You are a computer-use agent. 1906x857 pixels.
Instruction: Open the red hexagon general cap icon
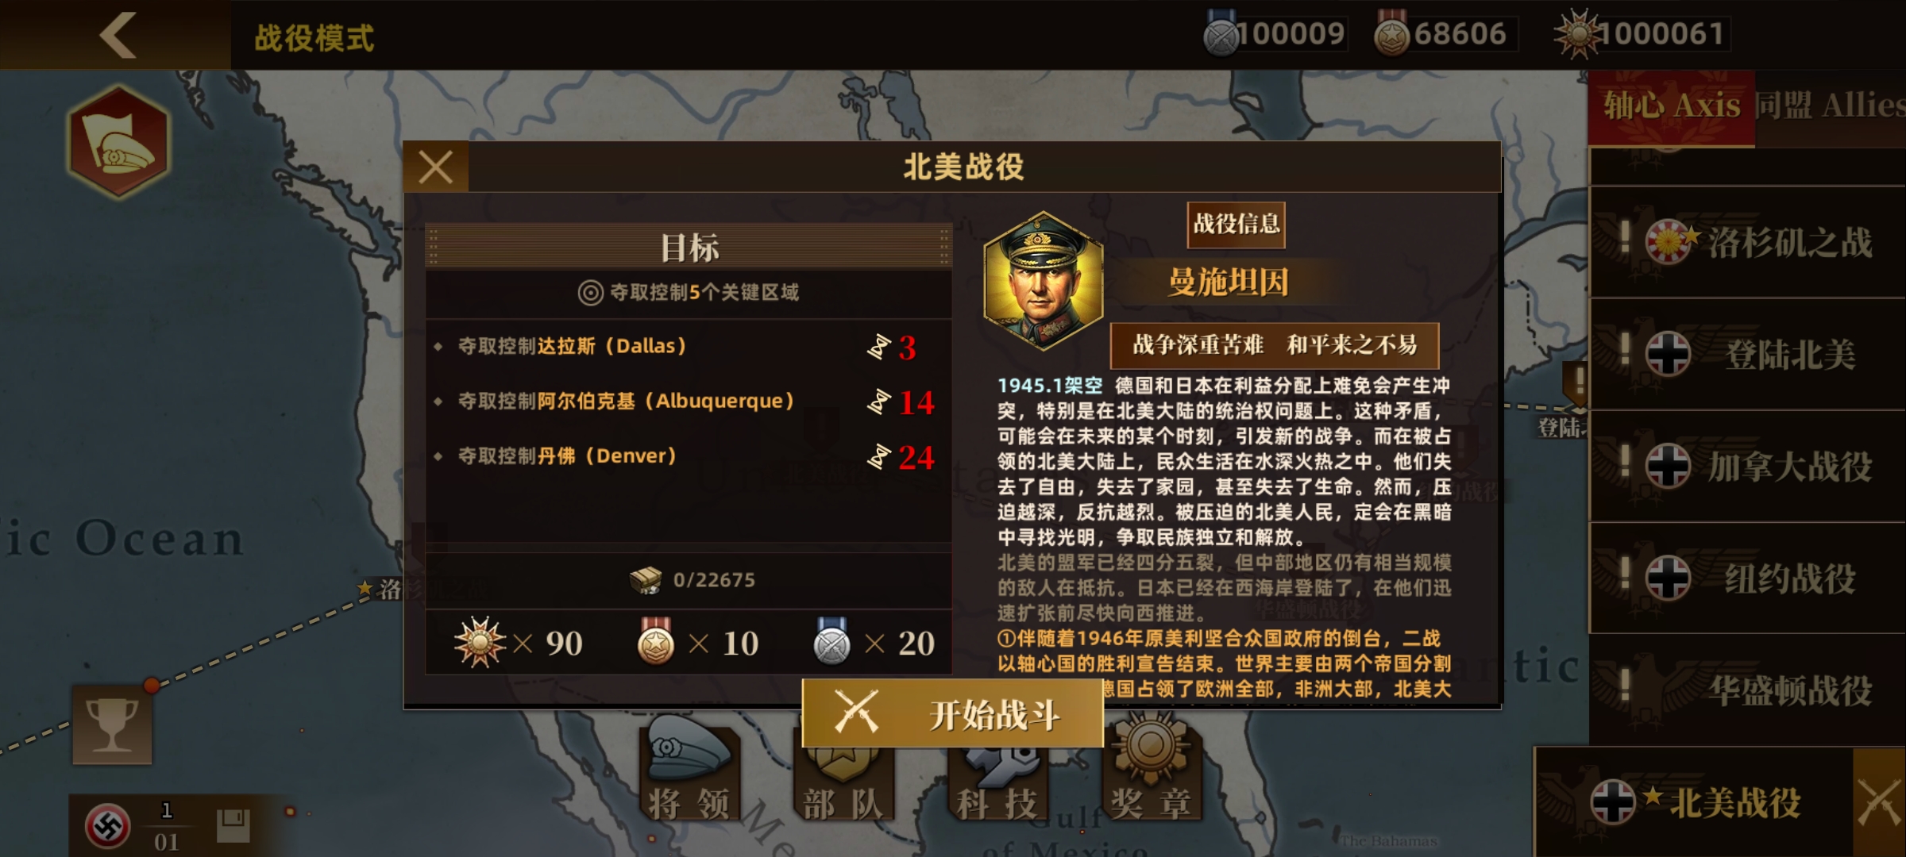pos(119,142)
